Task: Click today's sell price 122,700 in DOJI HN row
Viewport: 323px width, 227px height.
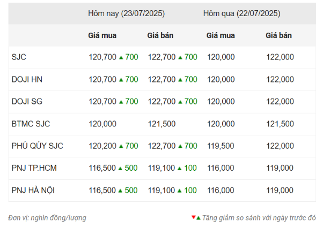Action: tap(161, 79)
